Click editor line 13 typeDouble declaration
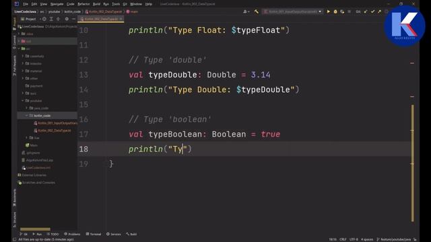The width and height of the screenshot is (431, 242). [199, 75]
